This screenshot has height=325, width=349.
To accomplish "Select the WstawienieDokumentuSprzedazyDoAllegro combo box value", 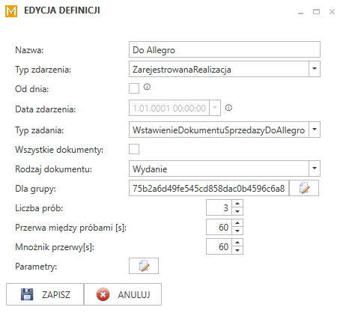I will click(219, 130).
